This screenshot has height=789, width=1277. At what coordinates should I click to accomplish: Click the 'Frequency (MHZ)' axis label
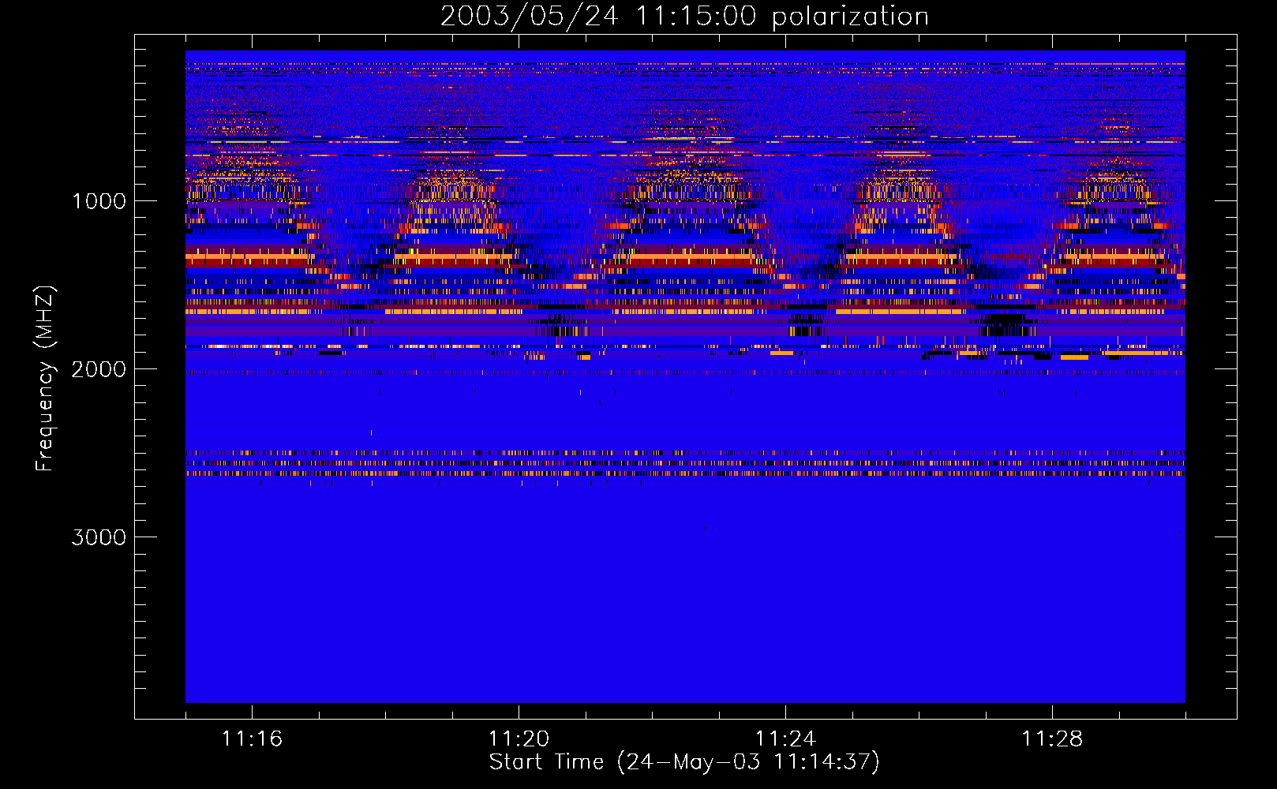click(x=45, y=379)
